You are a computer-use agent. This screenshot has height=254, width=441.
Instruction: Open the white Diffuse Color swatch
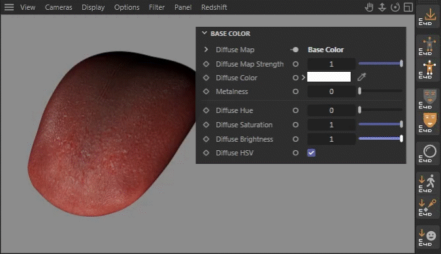(329, 76)
